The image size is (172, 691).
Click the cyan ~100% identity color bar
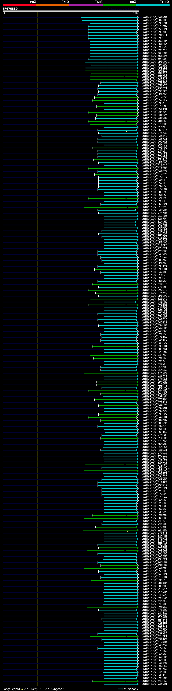point(153,5)
